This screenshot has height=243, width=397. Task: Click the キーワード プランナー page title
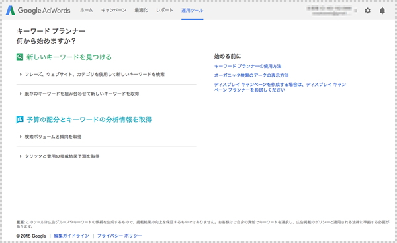click(51, 31)
